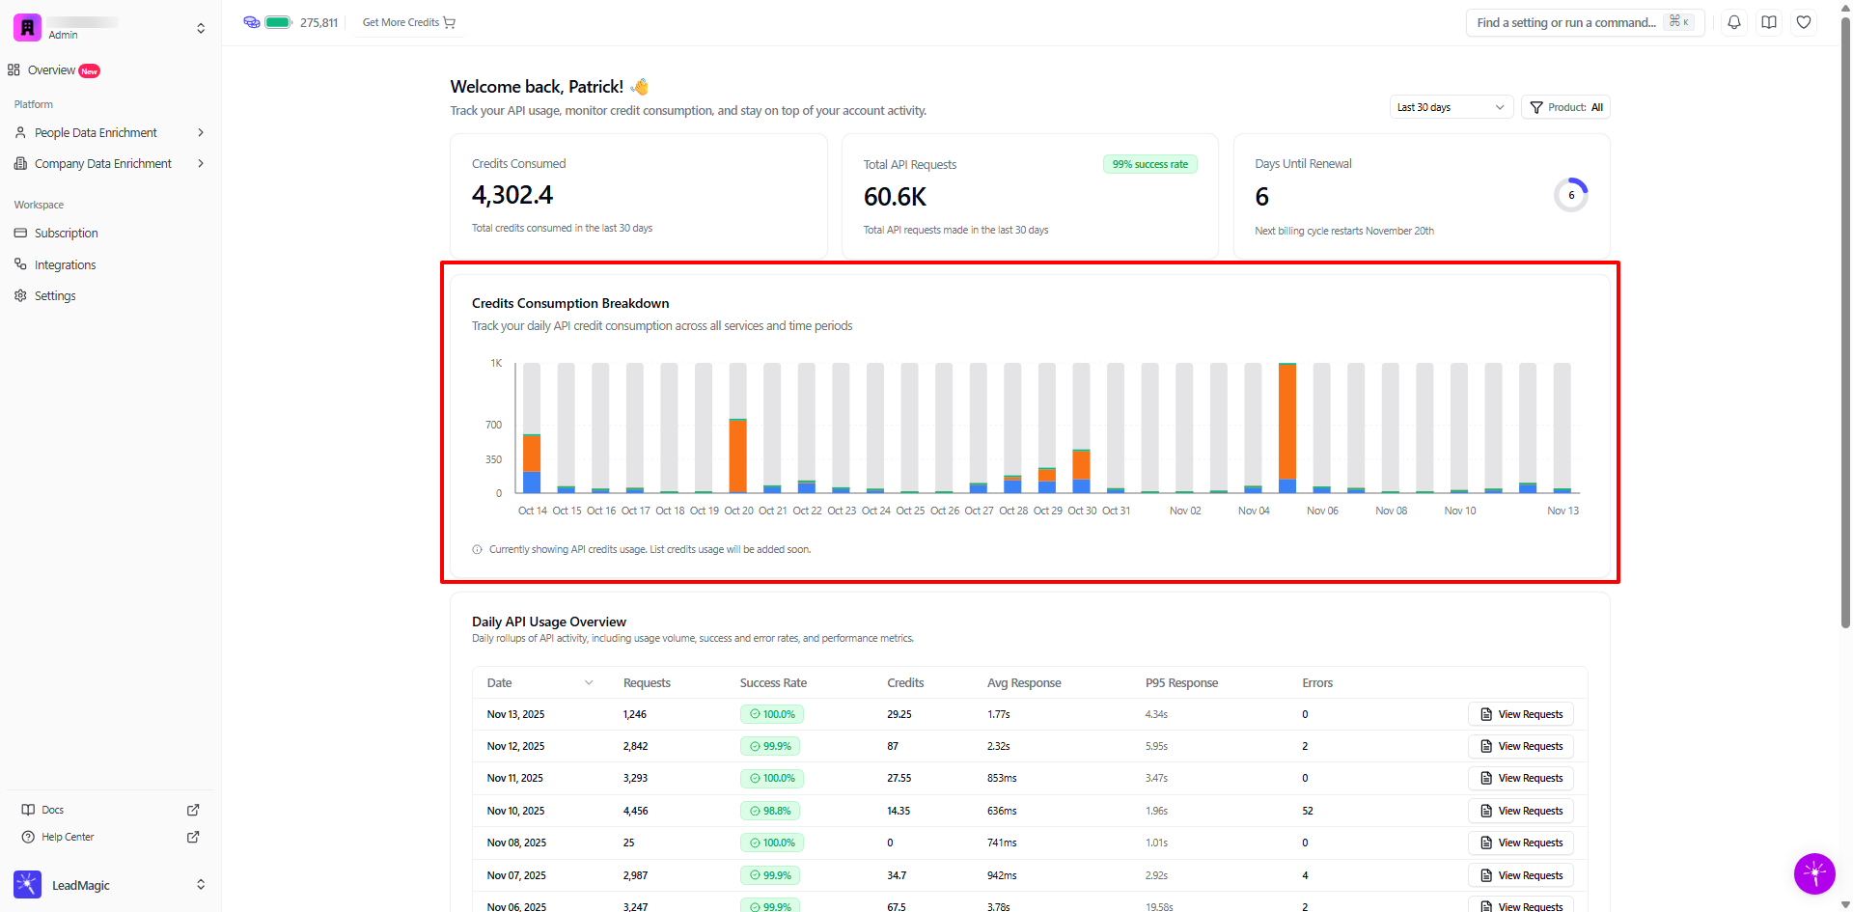Click the Get More Credits button
The image size is (1853, 912).
click(x=408, y=22)
